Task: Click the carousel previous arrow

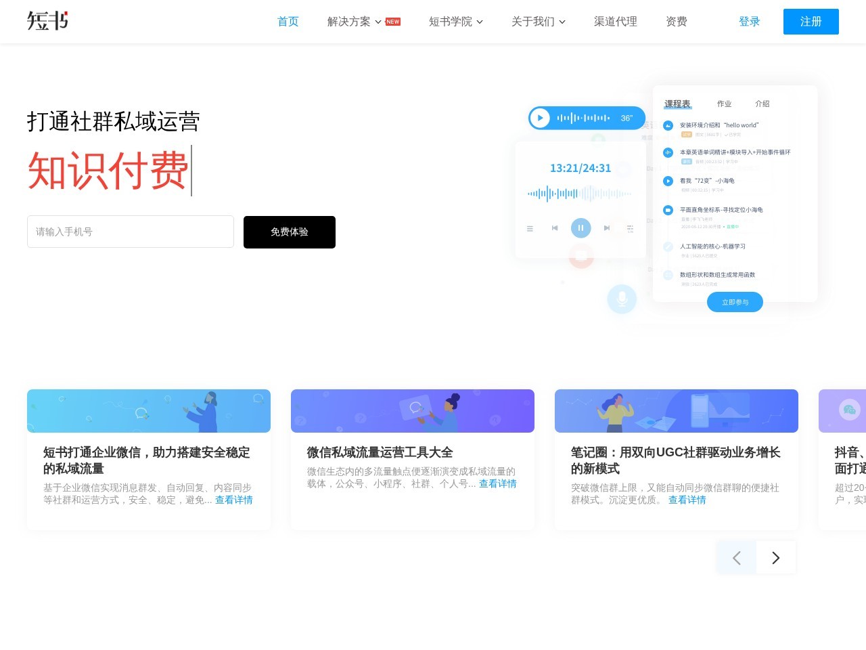Action: (x=736, y=558)
